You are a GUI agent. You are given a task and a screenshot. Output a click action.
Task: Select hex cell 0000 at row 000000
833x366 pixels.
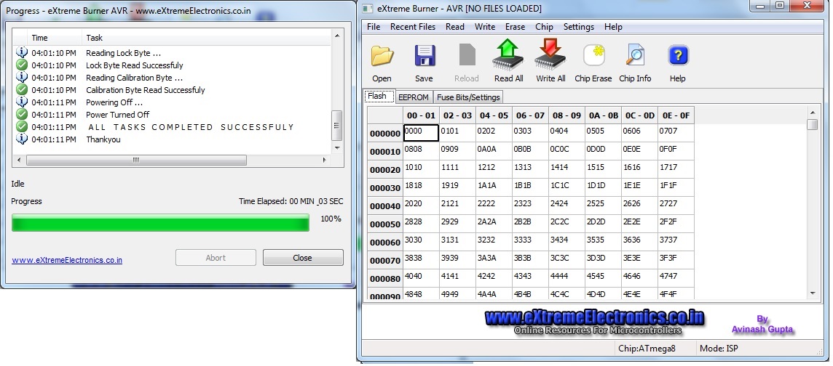click(x=421, y=133)
